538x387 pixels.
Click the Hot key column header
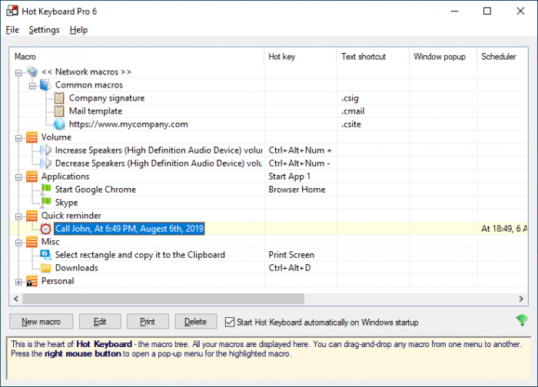[x=301, y=57]
